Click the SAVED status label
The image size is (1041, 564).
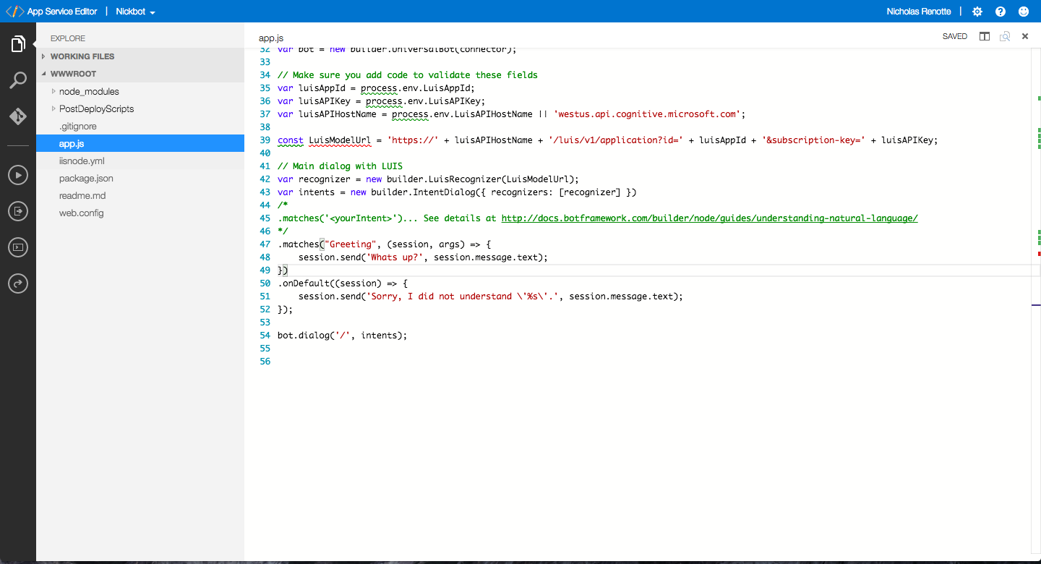coord(954,36)
